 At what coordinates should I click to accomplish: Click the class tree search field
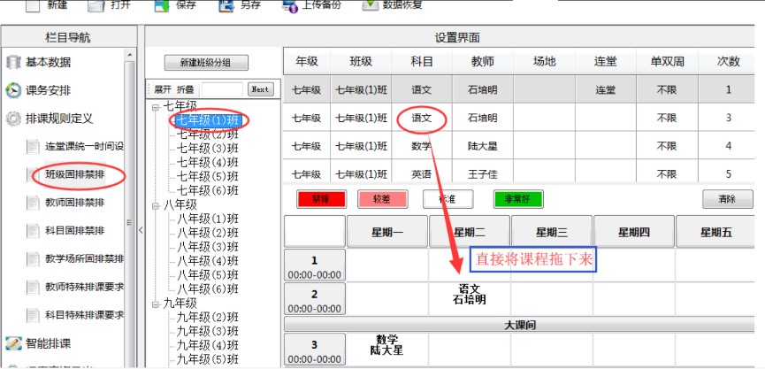pos(222,89)
